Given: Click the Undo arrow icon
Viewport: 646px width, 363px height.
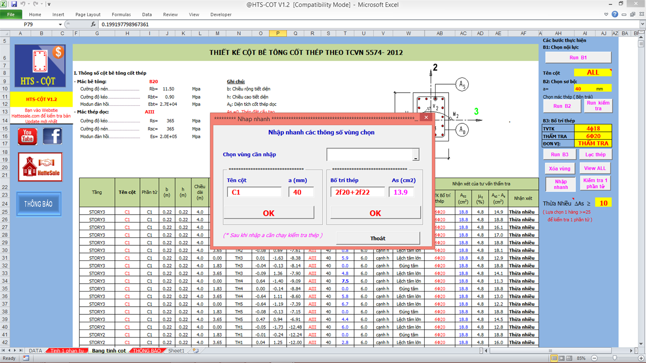Looking at the screenshot, I should pyautogui.click(x=23, y=4).
